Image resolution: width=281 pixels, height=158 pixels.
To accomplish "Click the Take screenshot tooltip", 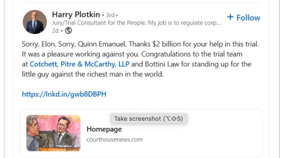I will pyautogui.click(x=149, y=119).
